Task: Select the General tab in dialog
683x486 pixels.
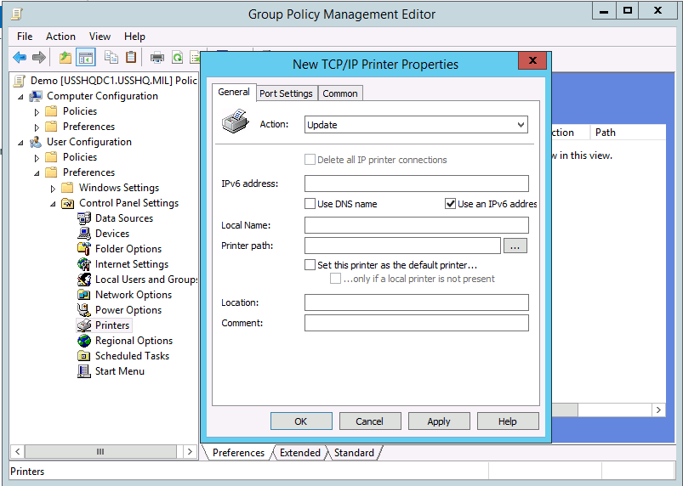Action: tap(234, 93)
